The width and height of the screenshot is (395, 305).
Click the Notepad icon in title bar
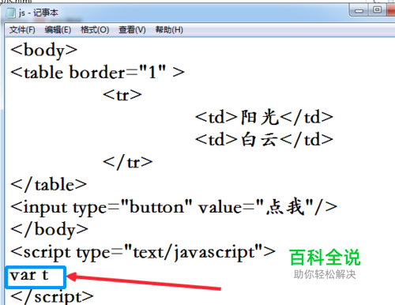point(11,13)
